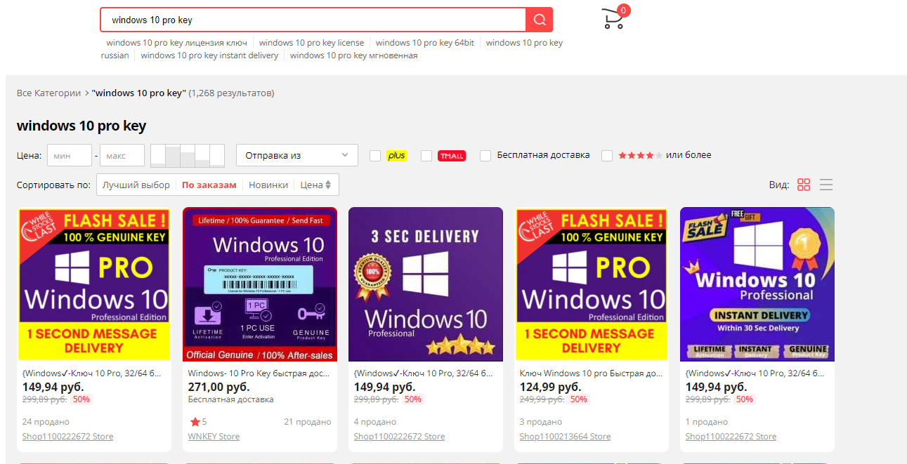Click the price range histogram bar
The width and height of the screenshot is (907, 464).
point(188,155)
